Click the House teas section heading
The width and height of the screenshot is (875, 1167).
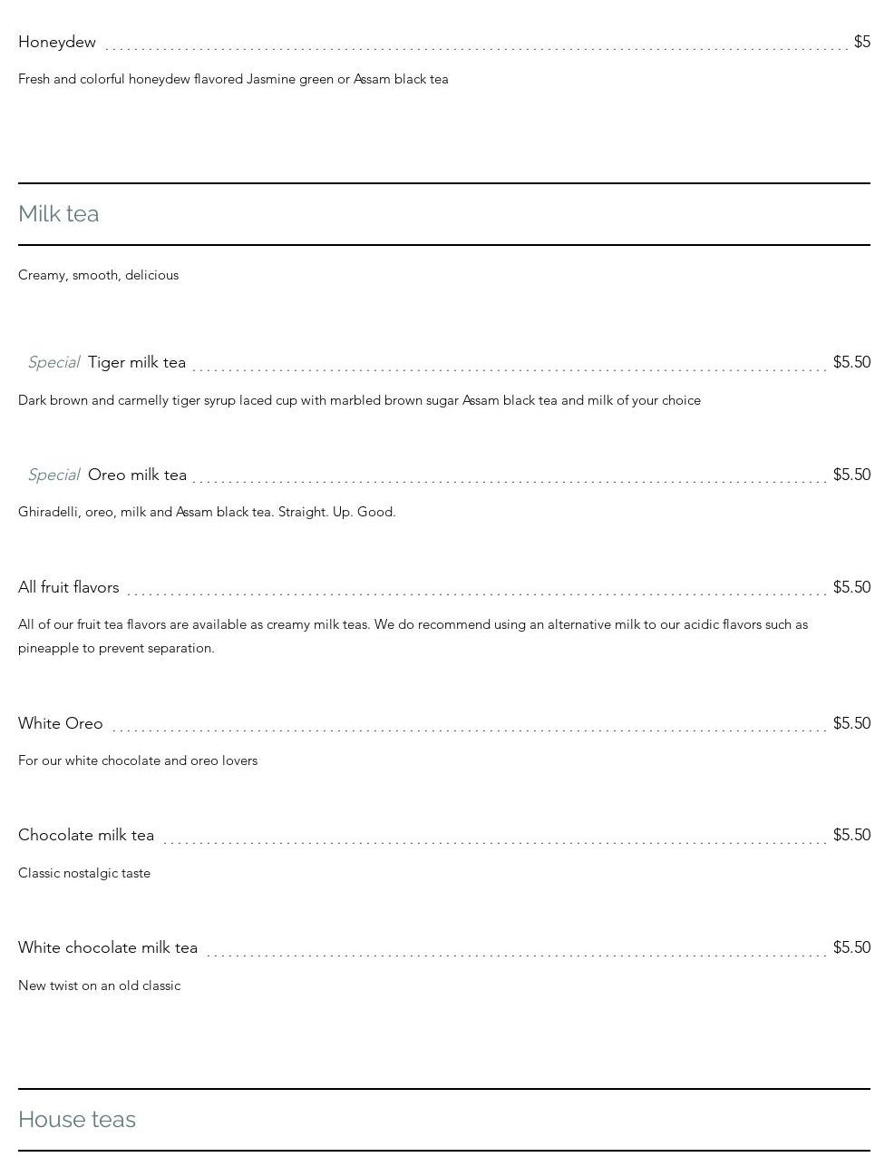click(x=77, y=1120)
